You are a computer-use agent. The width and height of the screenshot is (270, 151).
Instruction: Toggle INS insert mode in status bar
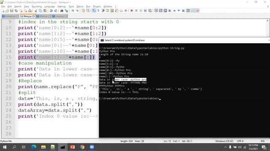(262, 141)
